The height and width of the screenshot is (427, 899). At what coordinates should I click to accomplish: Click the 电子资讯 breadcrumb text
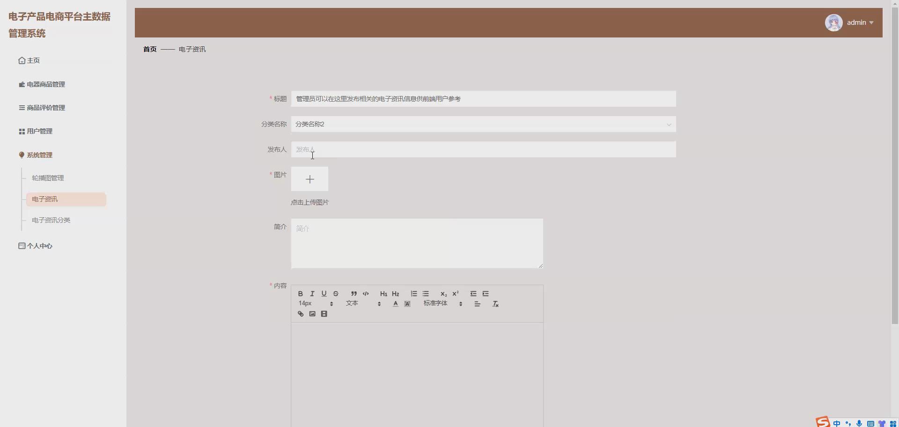[x=192, y=49]
